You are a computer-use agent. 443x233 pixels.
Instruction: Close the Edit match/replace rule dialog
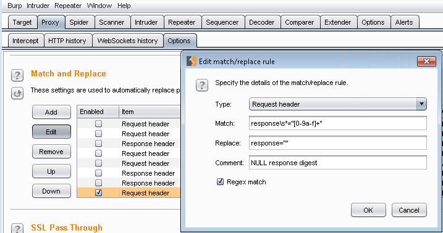tap(426, 61)
